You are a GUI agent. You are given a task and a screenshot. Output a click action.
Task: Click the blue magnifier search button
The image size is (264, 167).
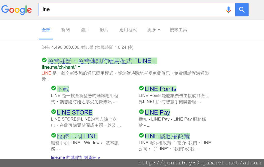[242, 10]
